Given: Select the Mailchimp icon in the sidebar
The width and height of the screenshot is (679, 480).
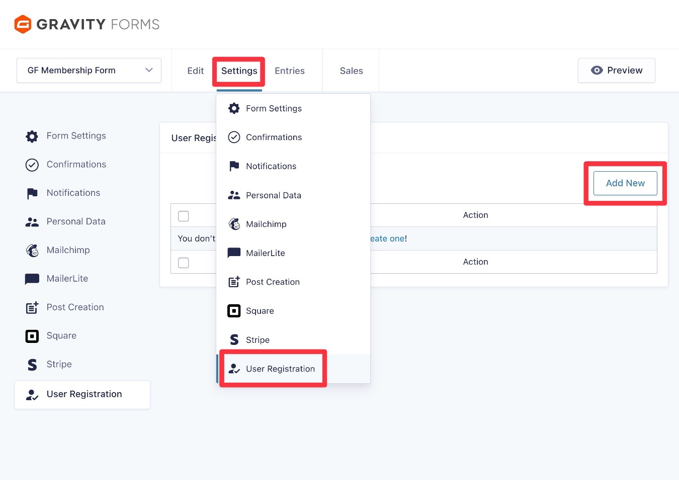Looking at the screenshot, I should point(32,250).
